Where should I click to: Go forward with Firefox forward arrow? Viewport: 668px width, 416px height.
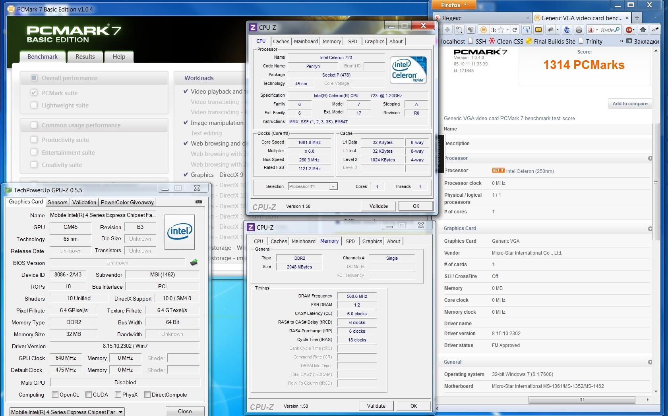(447, 30)
